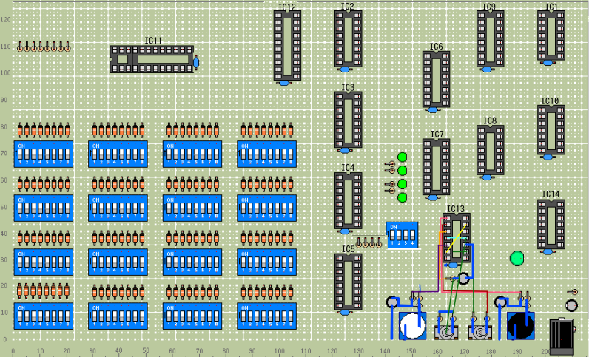This screenshot has height=357, width=592.
Task: Click the 120 mark on the left ruler
Action: tap(5, 19)
